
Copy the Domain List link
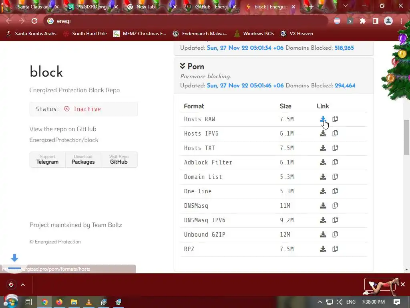(335, 176)
